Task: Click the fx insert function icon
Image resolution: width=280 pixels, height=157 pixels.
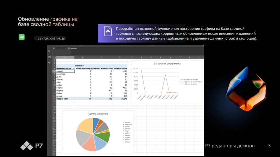Action: point(69,48)
